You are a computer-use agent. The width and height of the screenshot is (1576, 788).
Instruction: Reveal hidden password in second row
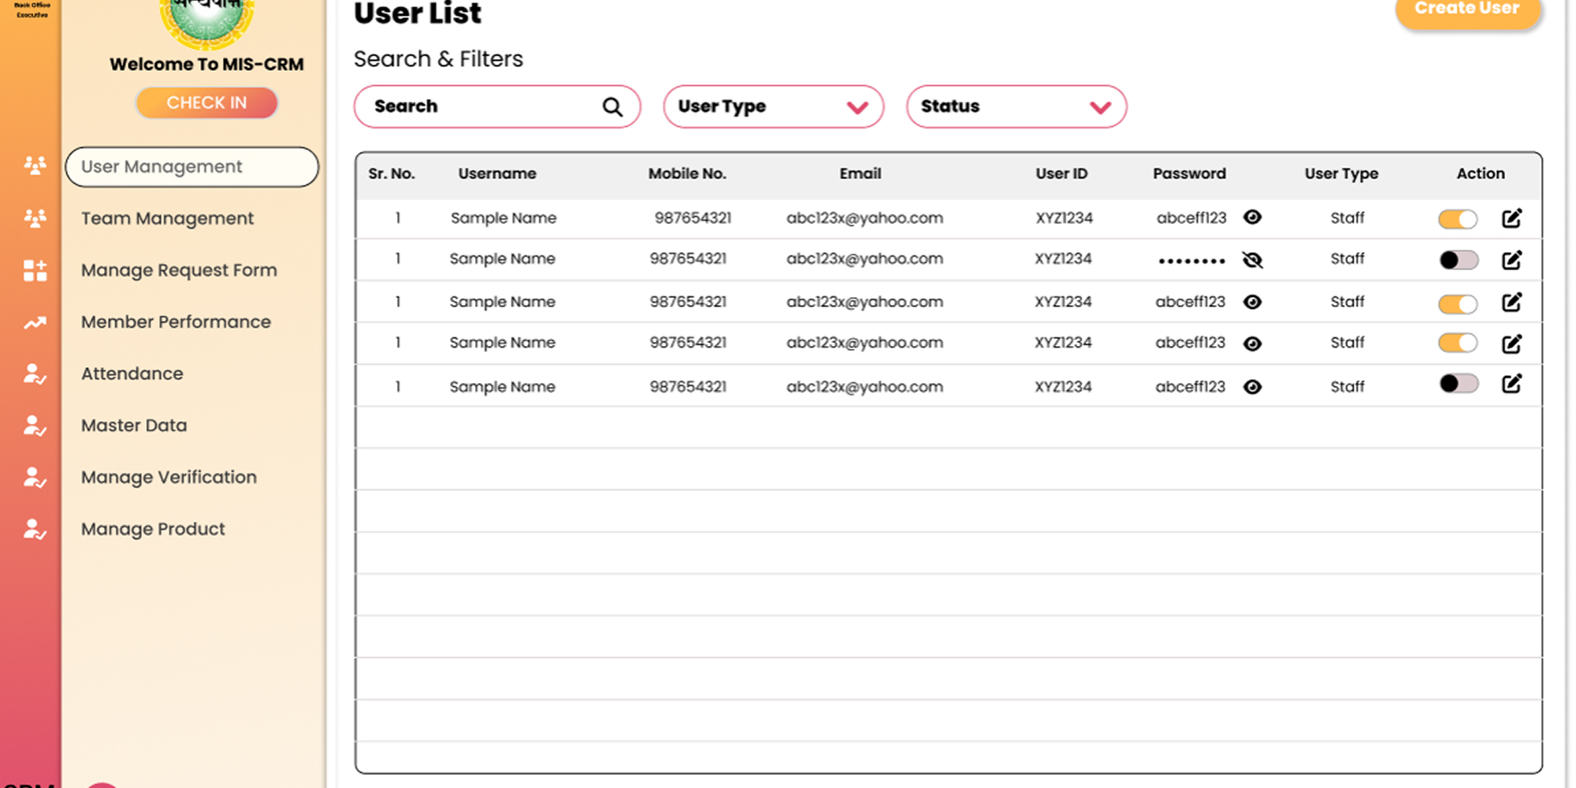(x=1252, y=260)
